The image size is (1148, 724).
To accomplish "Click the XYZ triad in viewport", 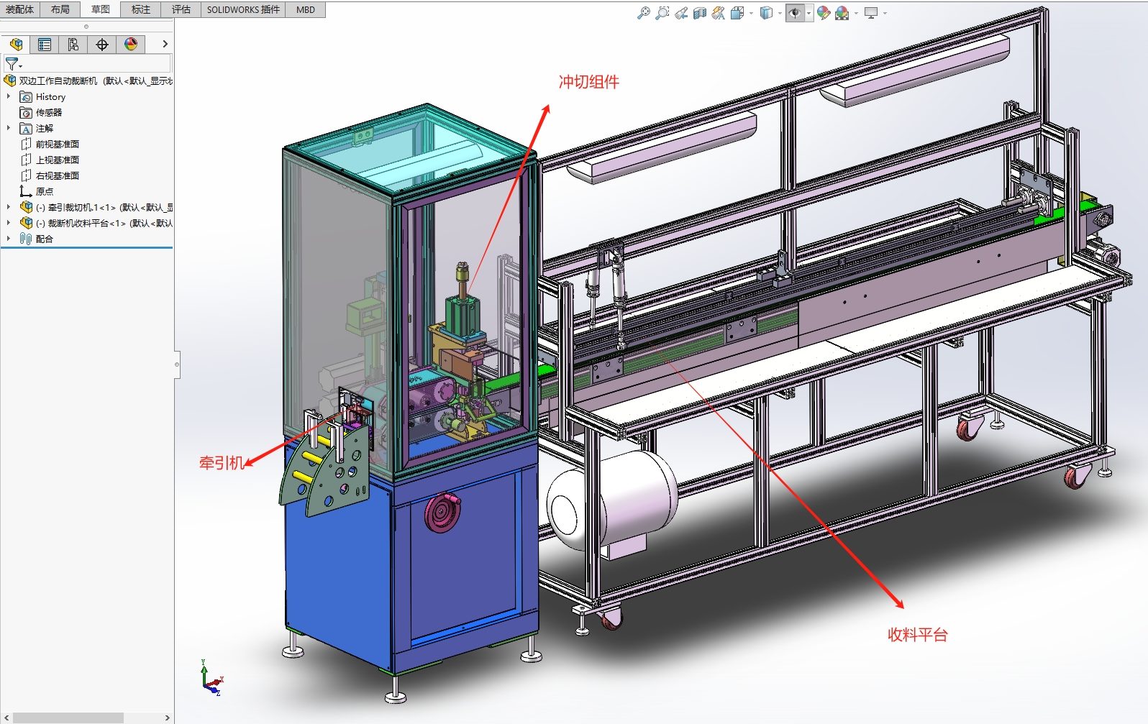I will point(212,677).
